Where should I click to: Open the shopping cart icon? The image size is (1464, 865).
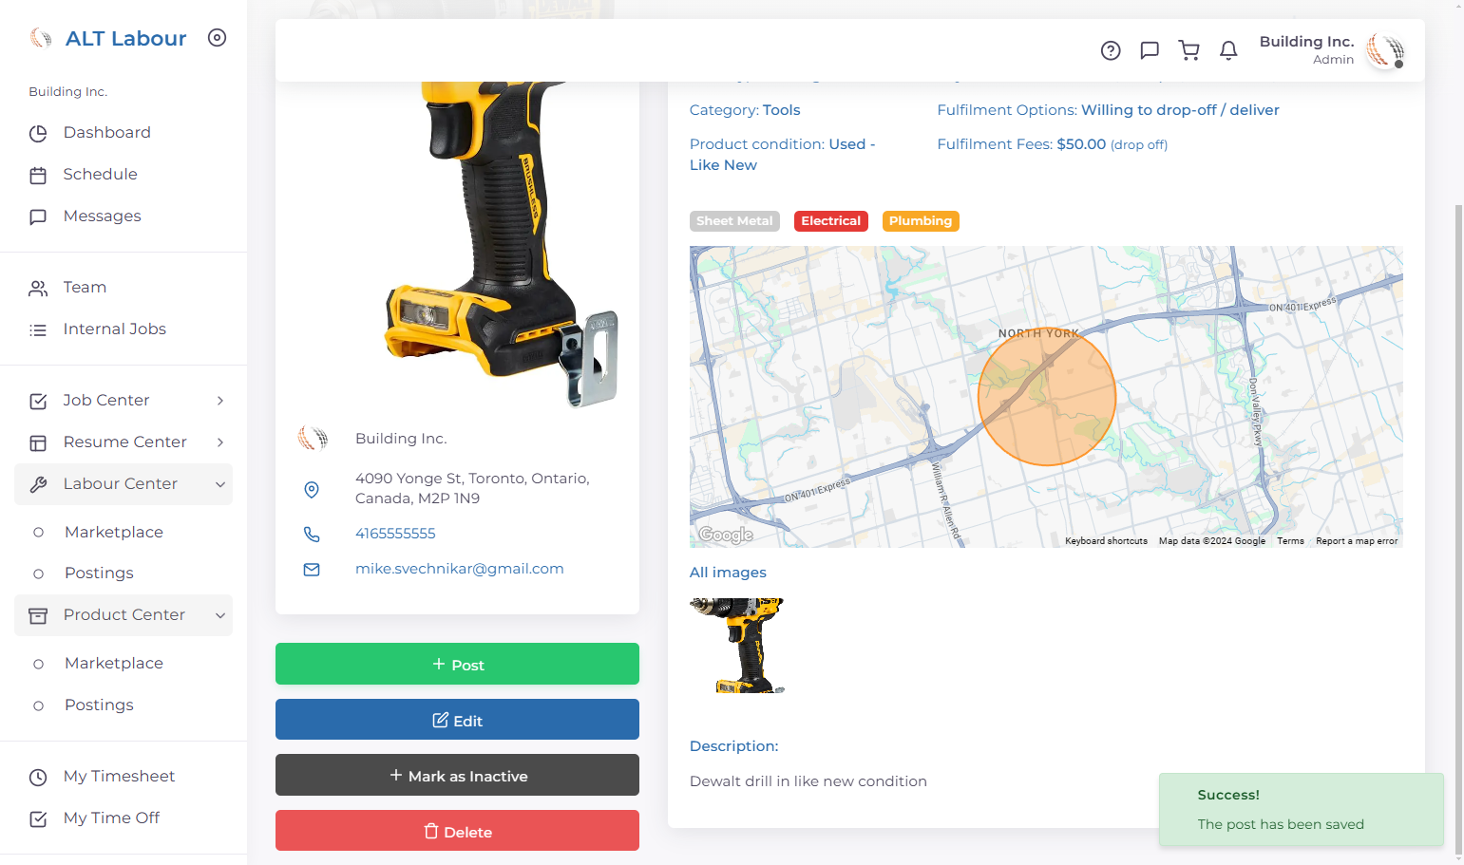click(1188, 50)
